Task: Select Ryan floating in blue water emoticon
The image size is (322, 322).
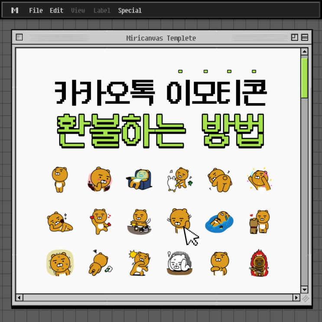Action: tap(219, 222)
